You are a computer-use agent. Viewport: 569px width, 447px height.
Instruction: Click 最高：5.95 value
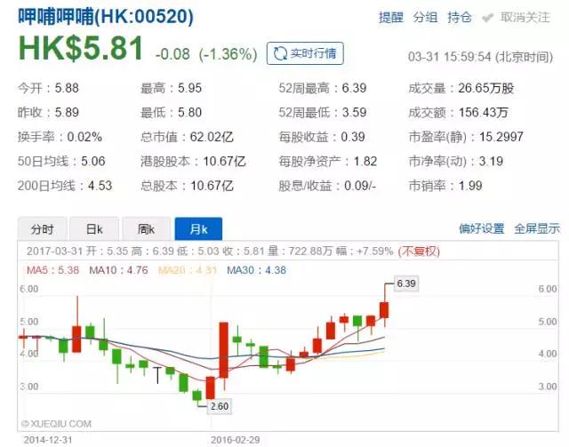pyautogui.click(x=172, y=88)
